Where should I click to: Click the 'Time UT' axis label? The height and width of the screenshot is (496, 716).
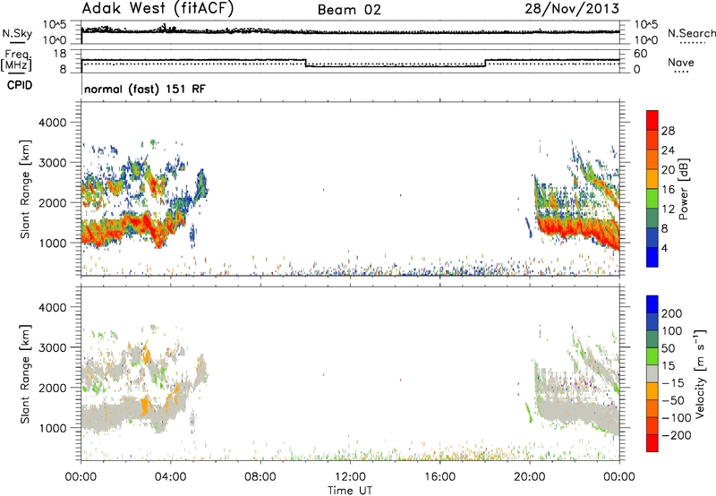[350, 491]
